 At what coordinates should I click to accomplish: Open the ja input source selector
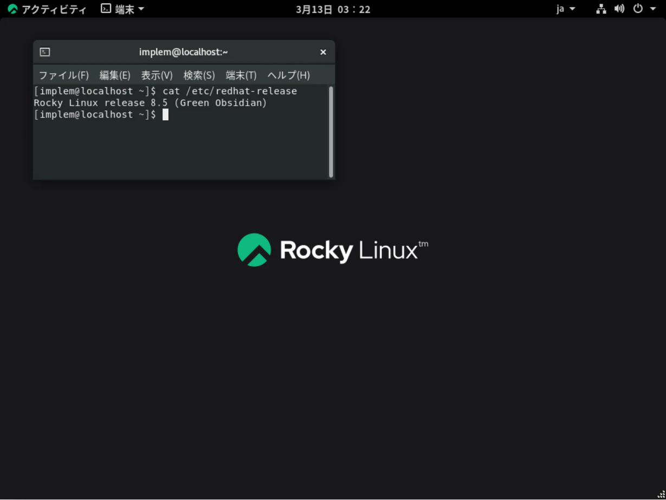click(x=565, y=9)
